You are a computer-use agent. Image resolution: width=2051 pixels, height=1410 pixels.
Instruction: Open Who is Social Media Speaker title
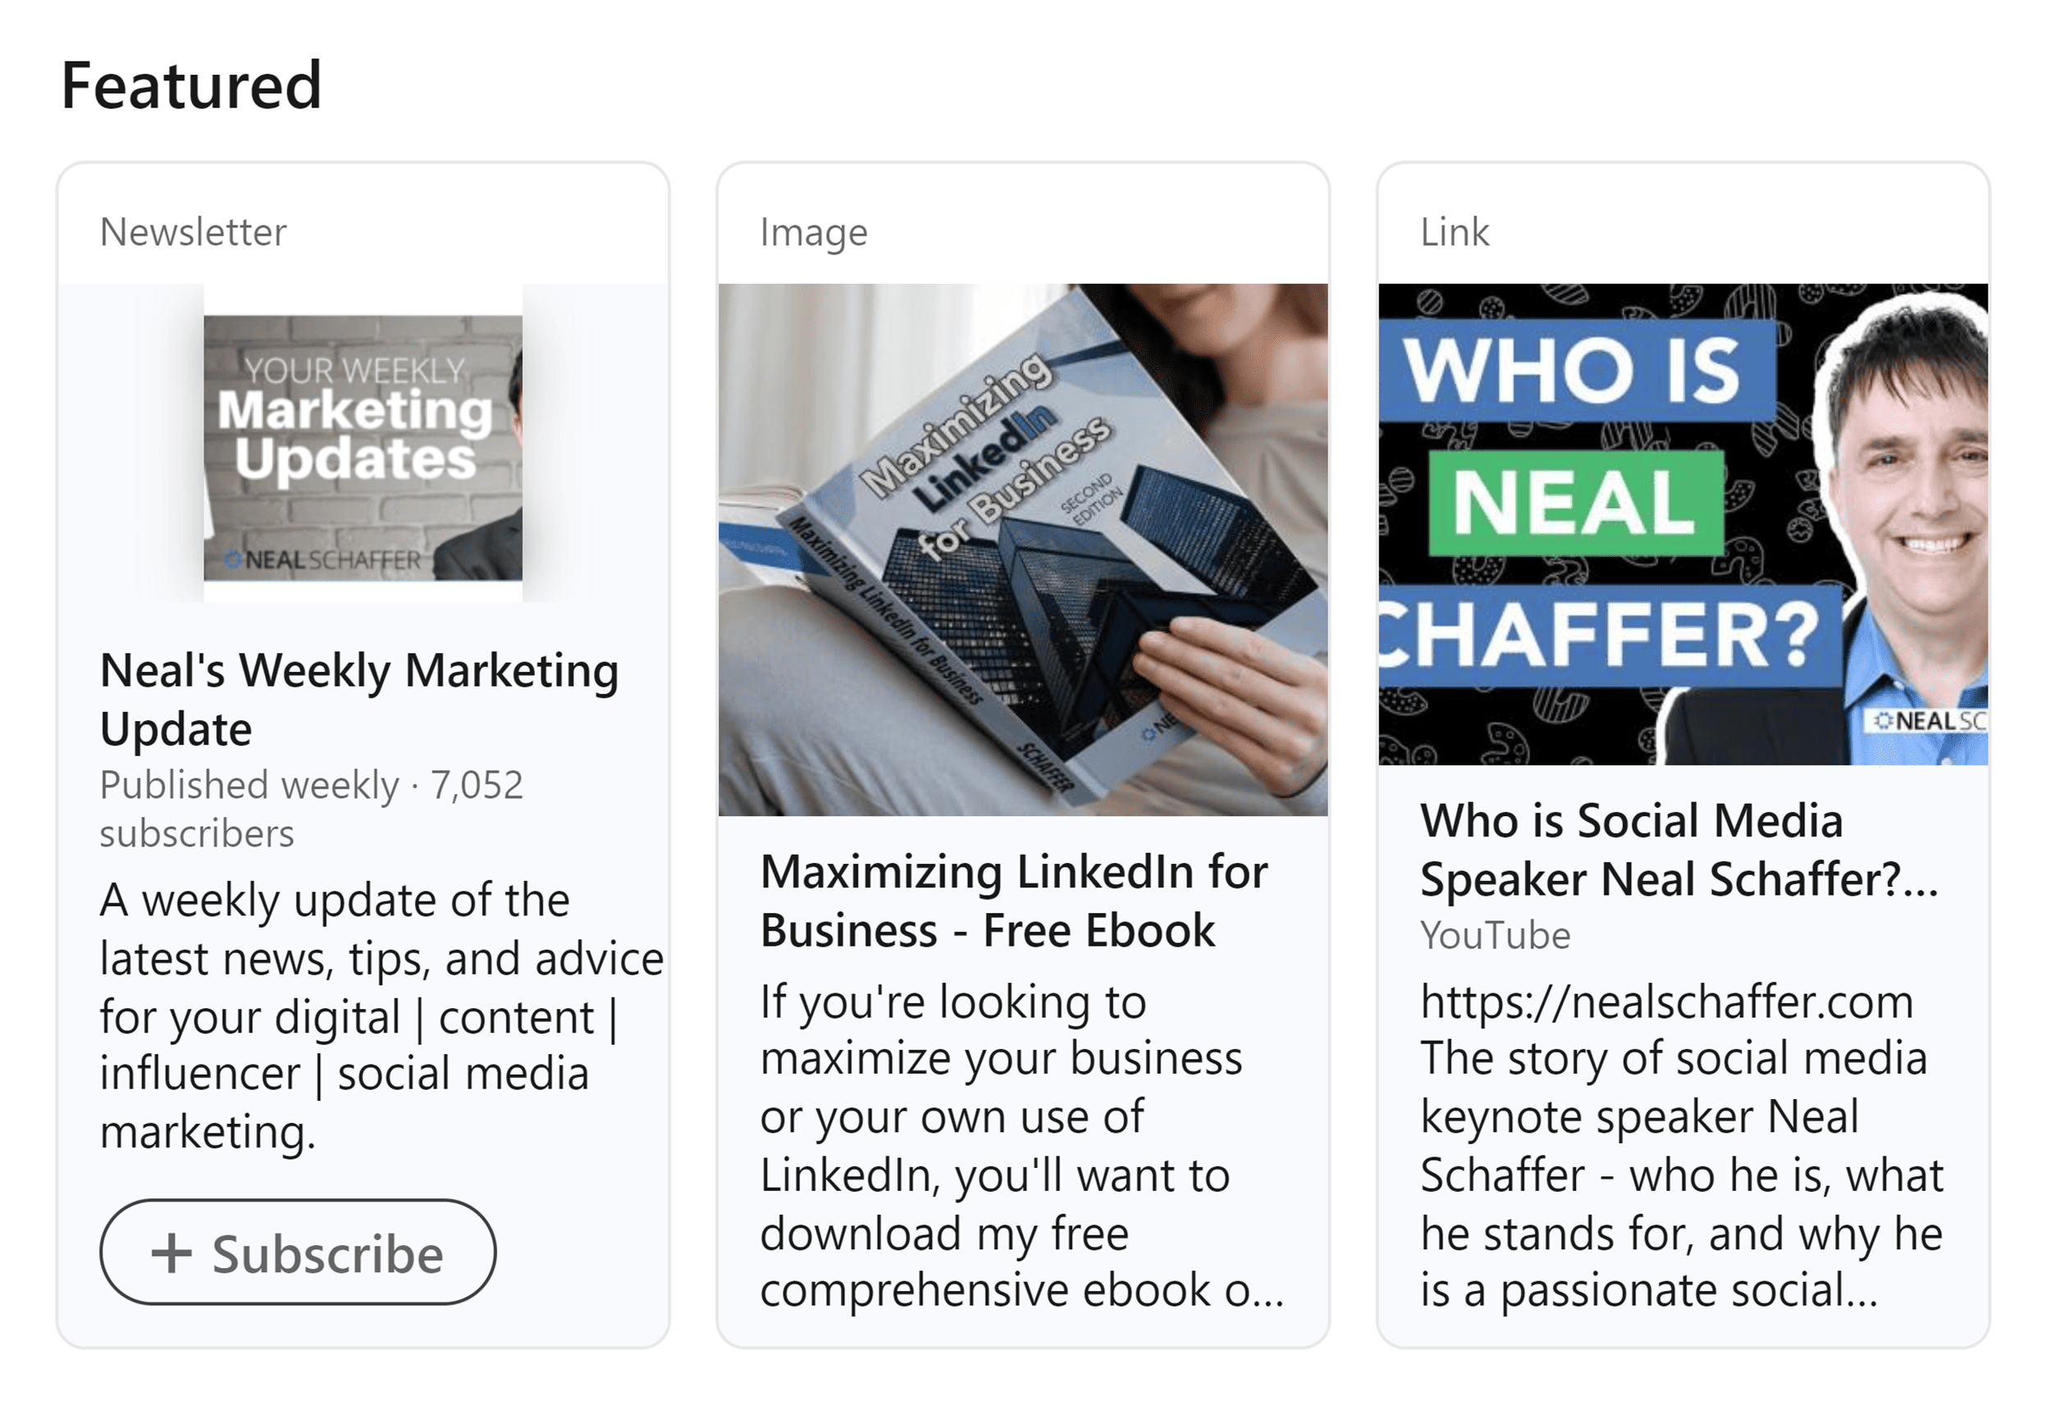(1678, 850)
